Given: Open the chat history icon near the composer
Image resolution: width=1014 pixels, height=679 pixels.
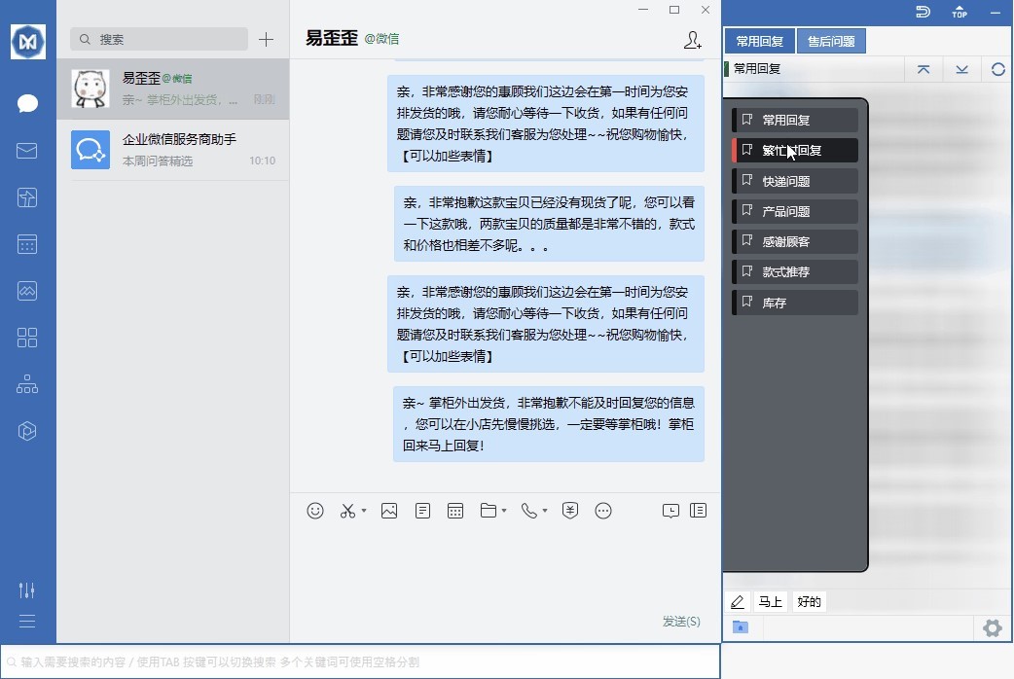Looking at the screenshot, I should coord(670,510).
